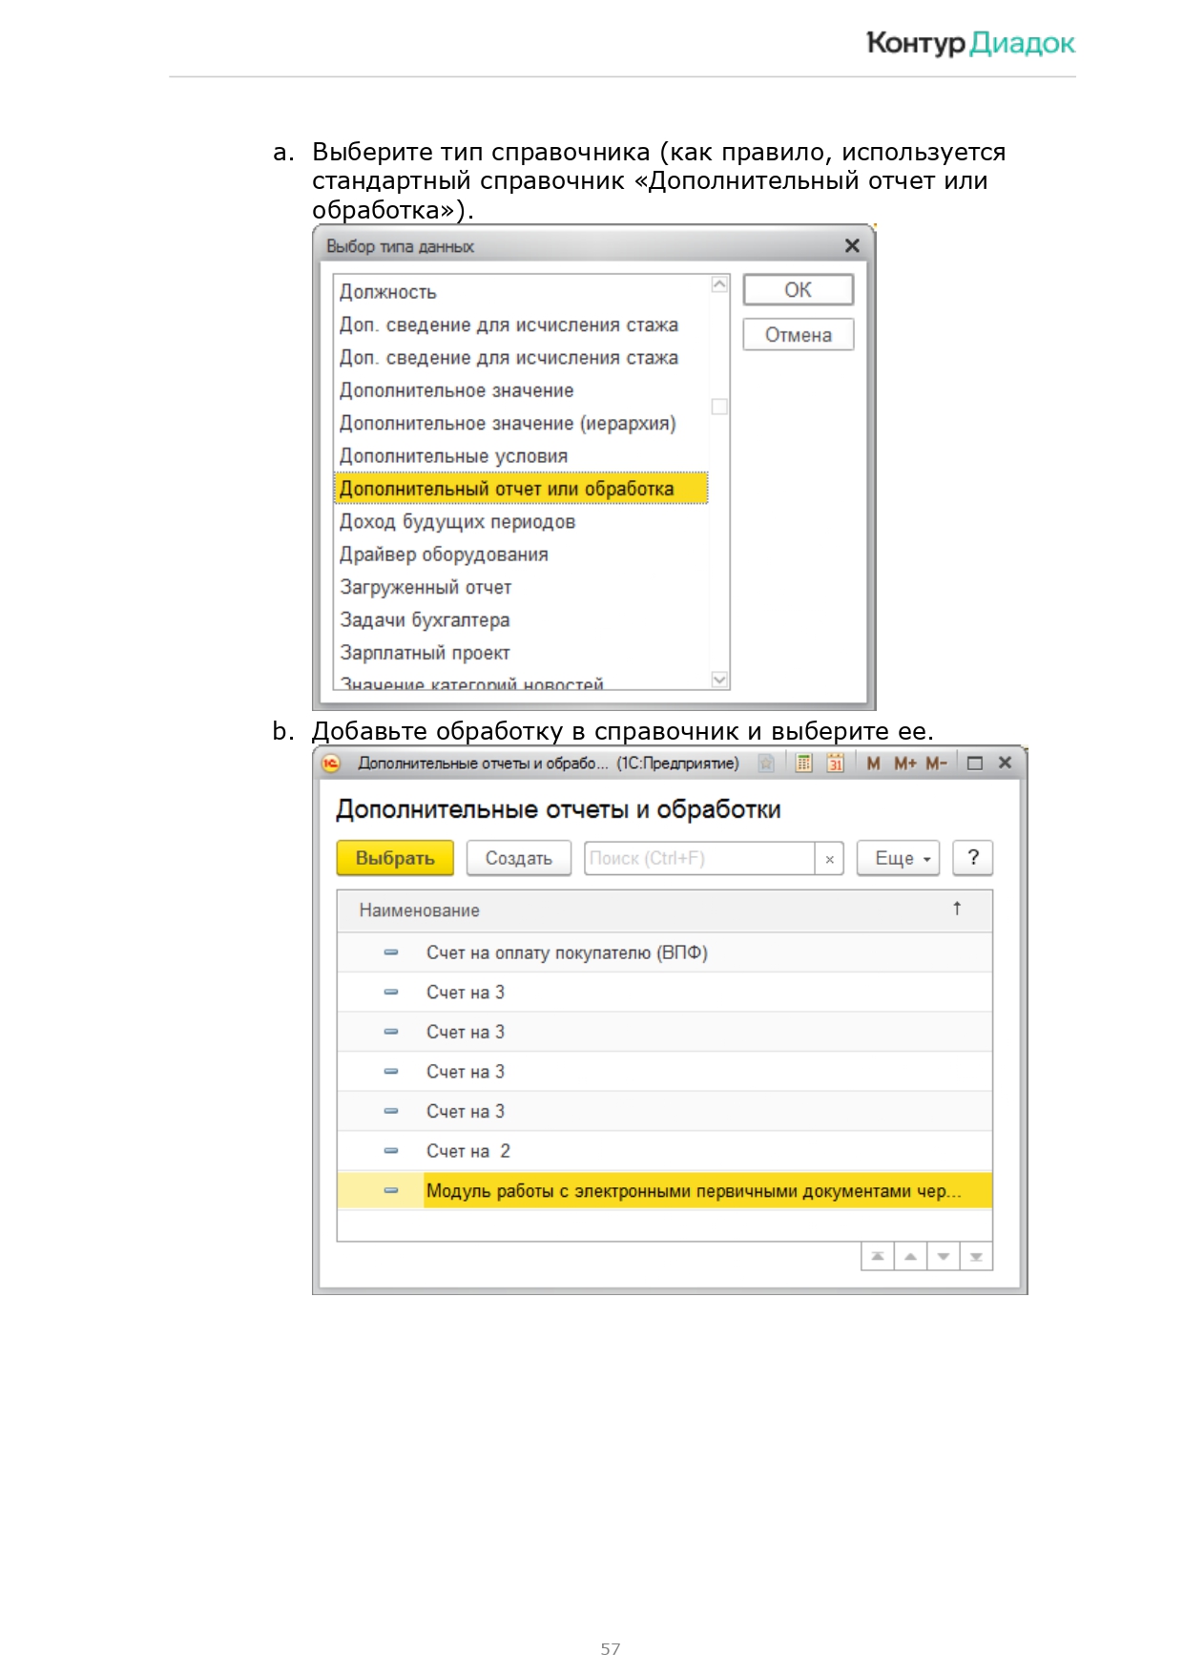This screenshot has width=1184, height=1674.
Task: Open the calculator icon in the title bar
Action: click(x=804, y=764)
